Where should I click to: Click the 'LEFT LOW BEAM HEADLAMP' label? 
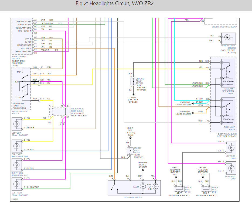coord(20,134)
